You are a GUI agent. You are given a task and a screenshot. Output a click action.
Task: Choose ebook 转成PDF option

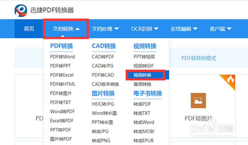coord(142,104)
